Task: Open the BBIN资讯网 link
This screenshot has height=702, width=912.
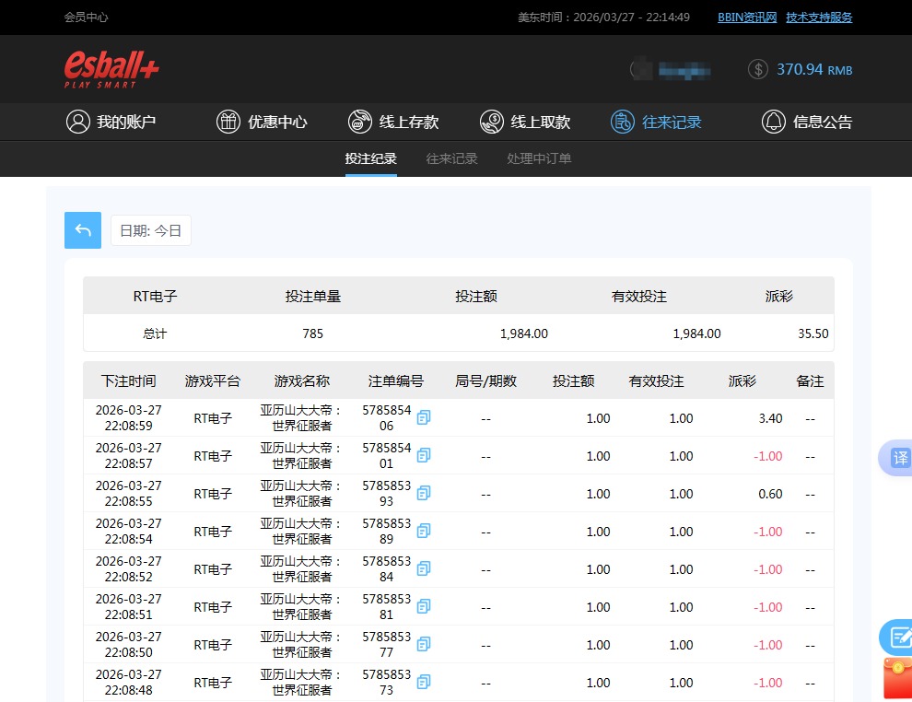Action: pyautogui.click(x=746, y=17)
